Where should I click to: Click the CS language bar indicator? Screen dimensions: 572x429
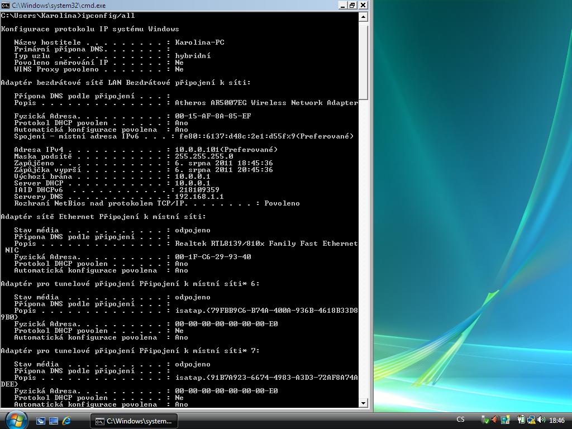pos(460,420)
